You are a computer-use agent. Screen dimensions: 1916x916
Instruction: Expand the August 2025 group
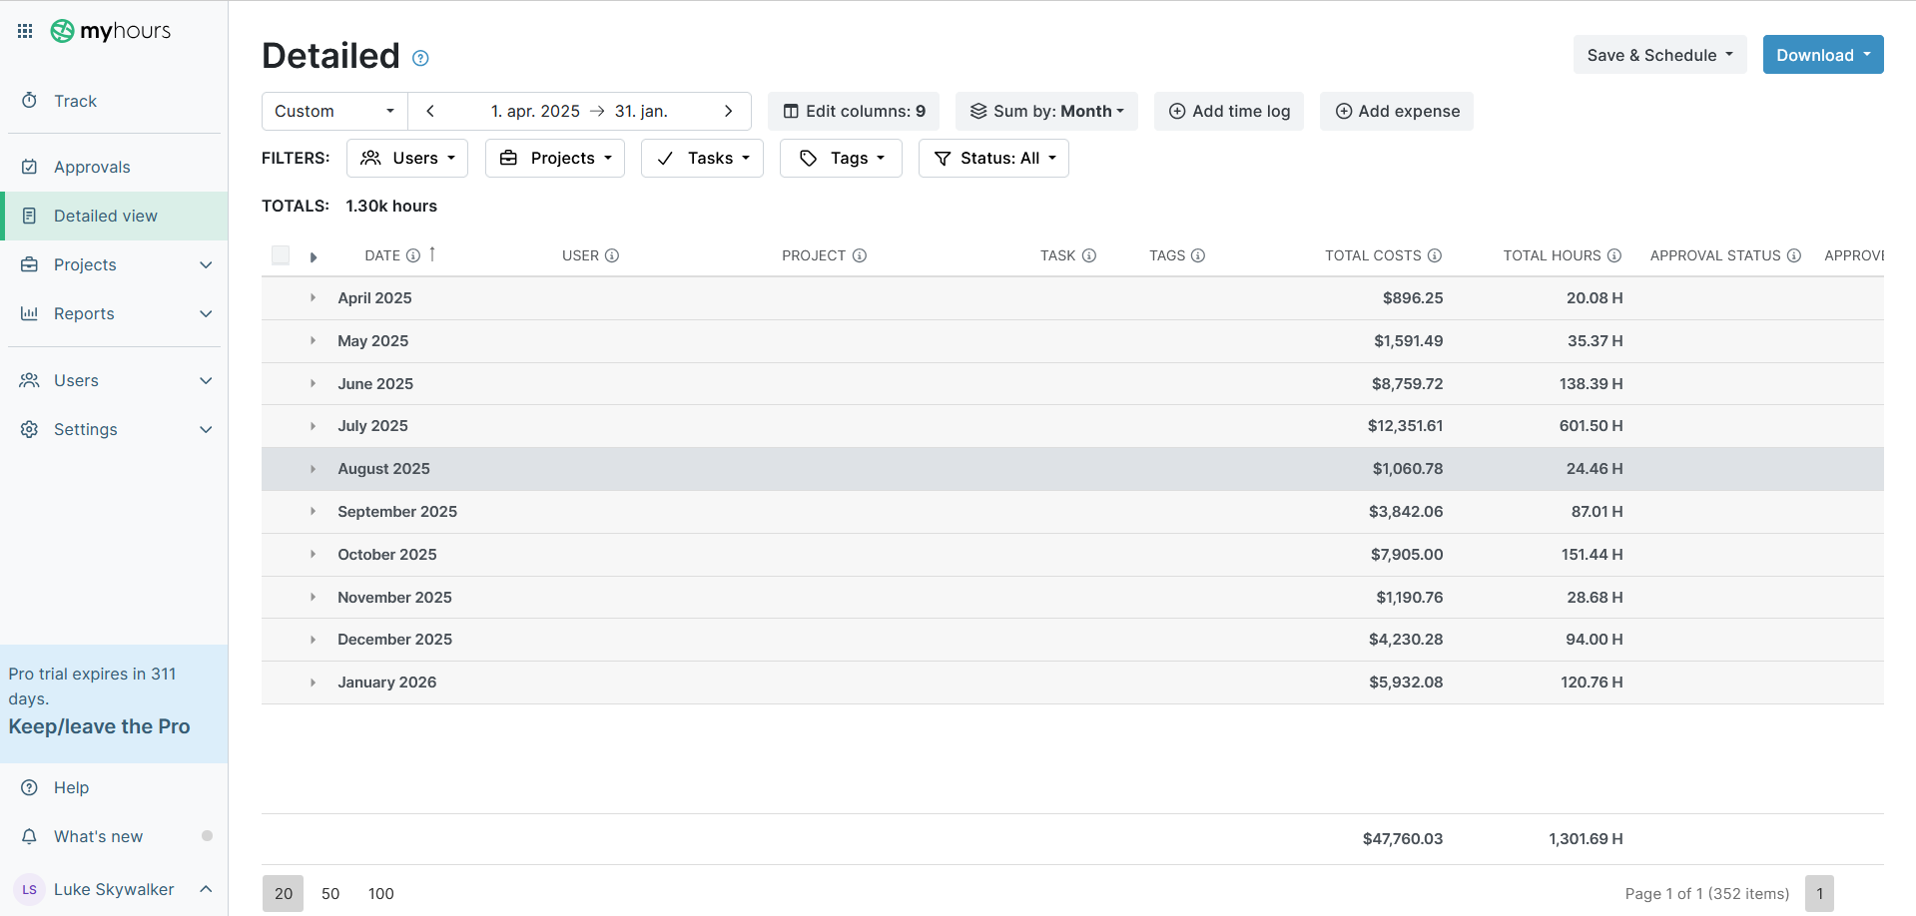pyautogui.click(x=313, y=469)
